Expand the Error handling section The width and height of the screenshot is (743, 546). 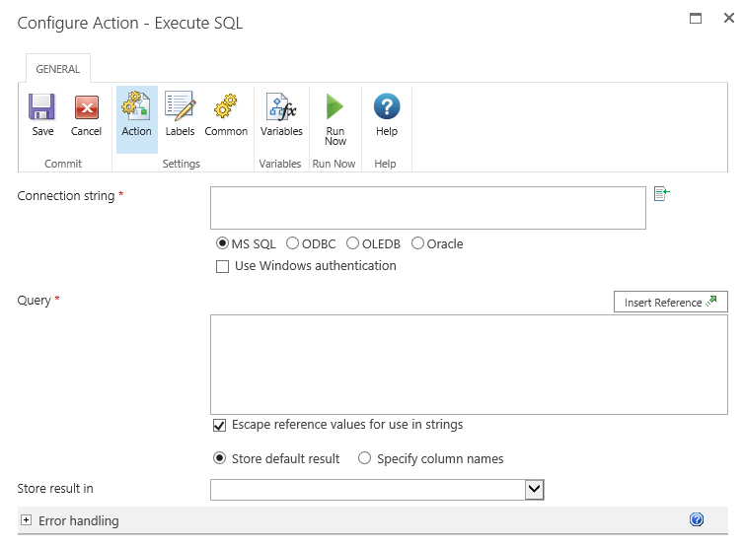[27, 520]
